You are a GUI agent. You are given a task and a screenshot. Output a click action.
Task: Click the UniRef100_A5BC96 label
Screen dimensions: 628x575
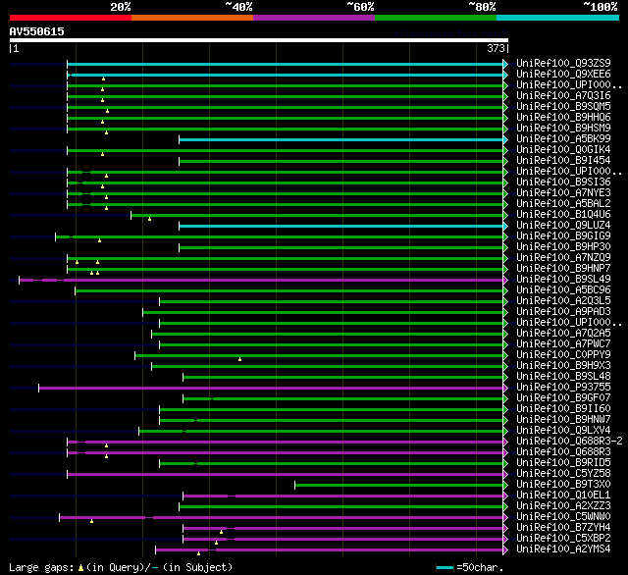click(563, 290)
